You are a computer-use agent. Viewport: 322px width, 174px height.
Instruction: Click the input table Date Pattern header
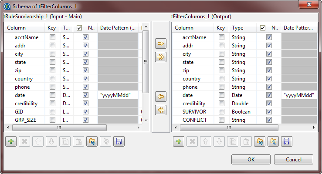coord(118,28)
